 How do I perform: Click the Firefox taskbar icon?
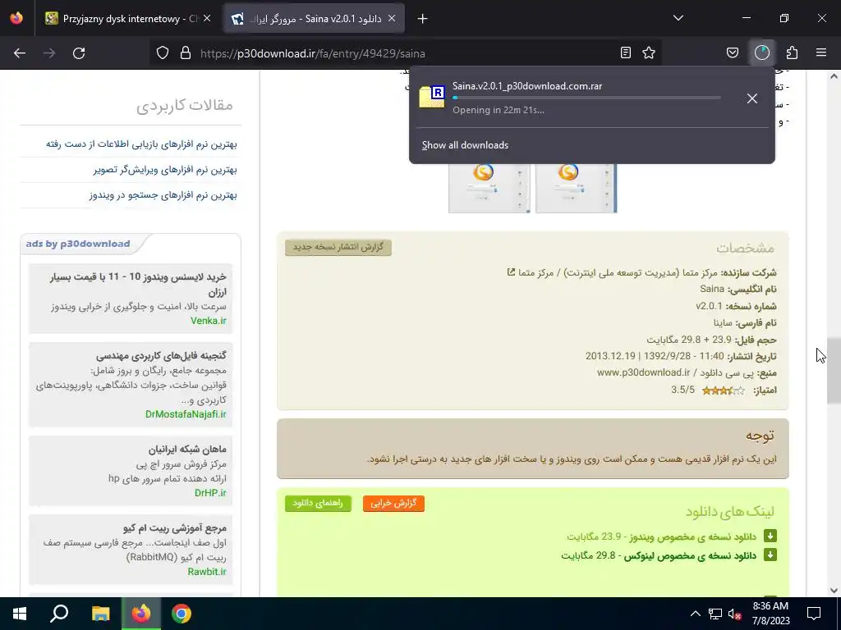[x=141, y=614]
